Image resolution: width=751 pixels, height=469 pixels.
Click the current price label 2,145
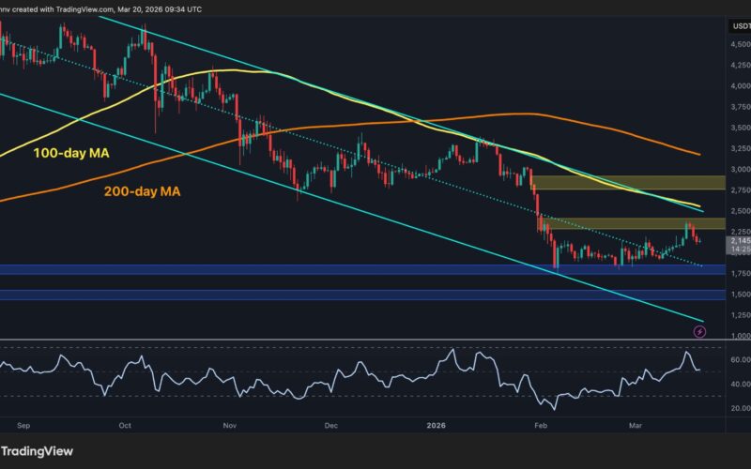coord(739,241)
